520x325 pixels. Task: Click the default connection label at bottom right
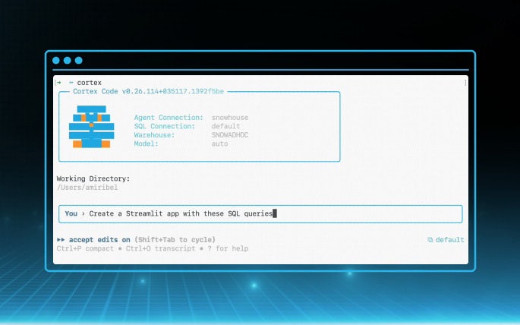tap(449, 240)
